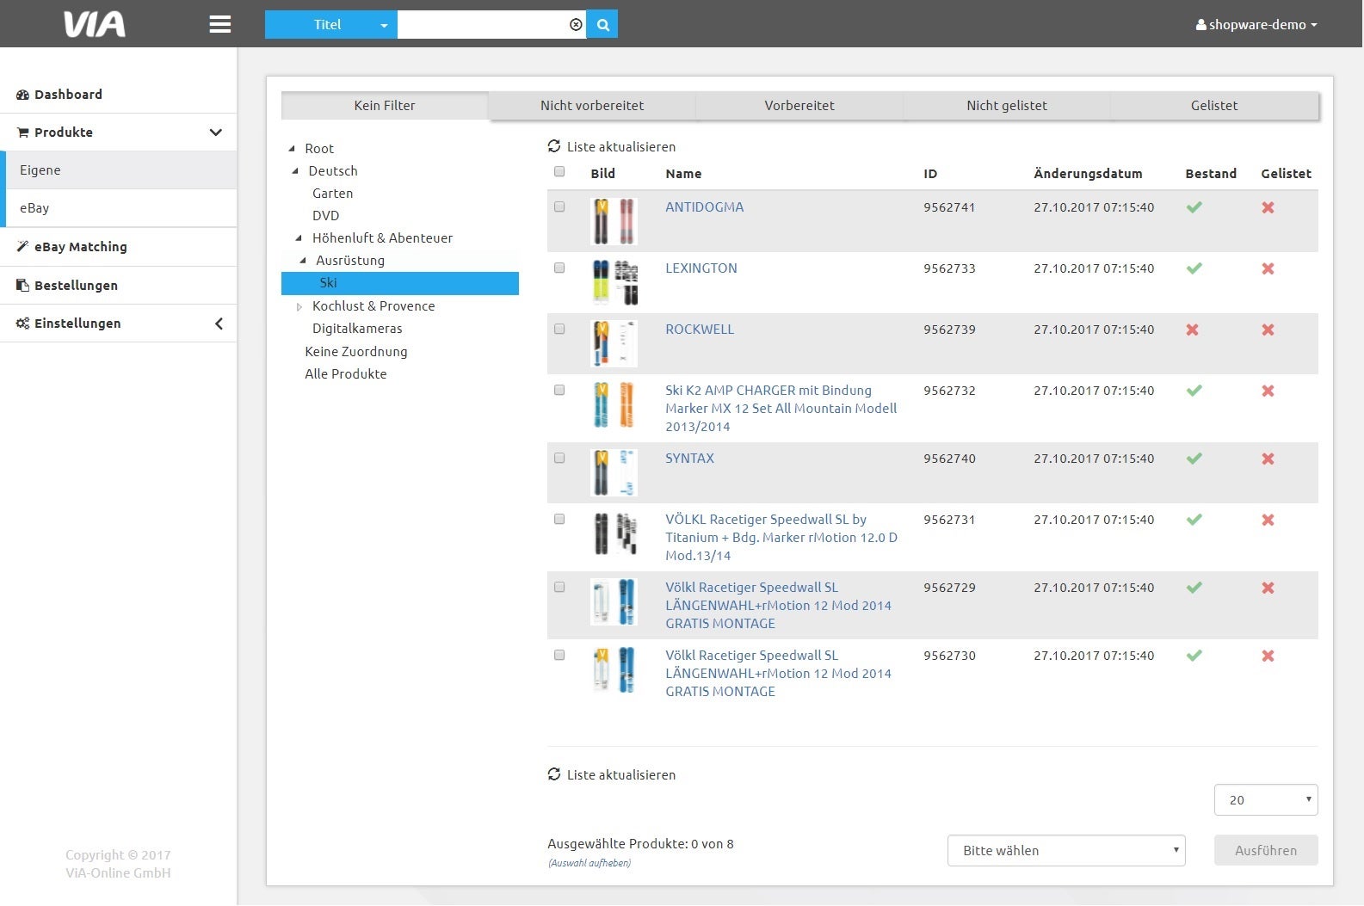This screenshot has width=1364, height=906.
Task: Click the blue search magnifier button
Action: 602,25
